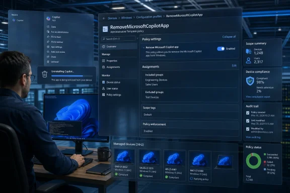
Task: Select the ENG-LT-0452 device thumbnail
Action: [124, 156]
